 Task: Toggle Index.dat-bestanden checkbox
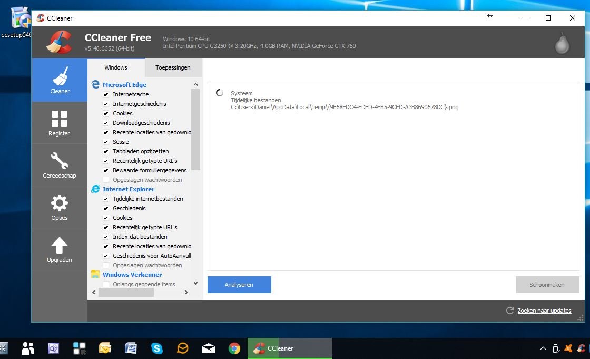106,237
